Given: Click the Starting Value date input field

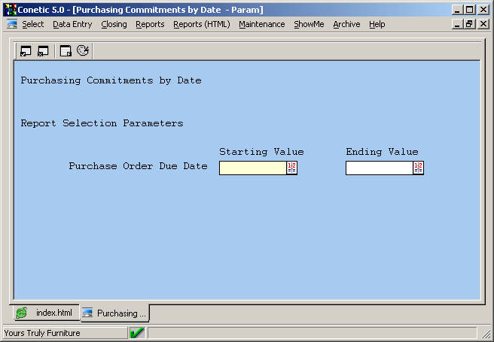Looking at the screenshot, I should (x=252, y=168).
